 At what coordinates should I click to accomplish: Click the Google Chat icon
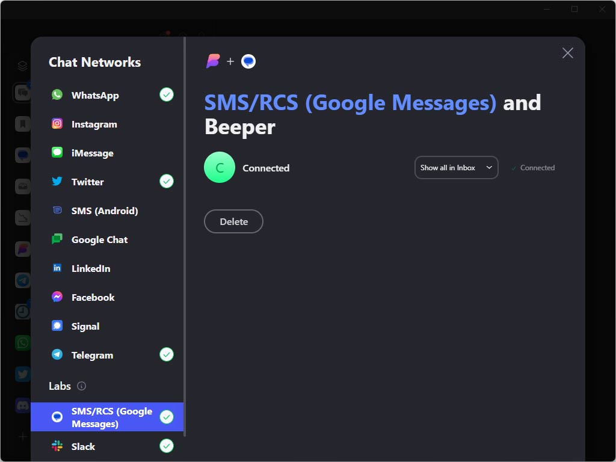point(57,239)
